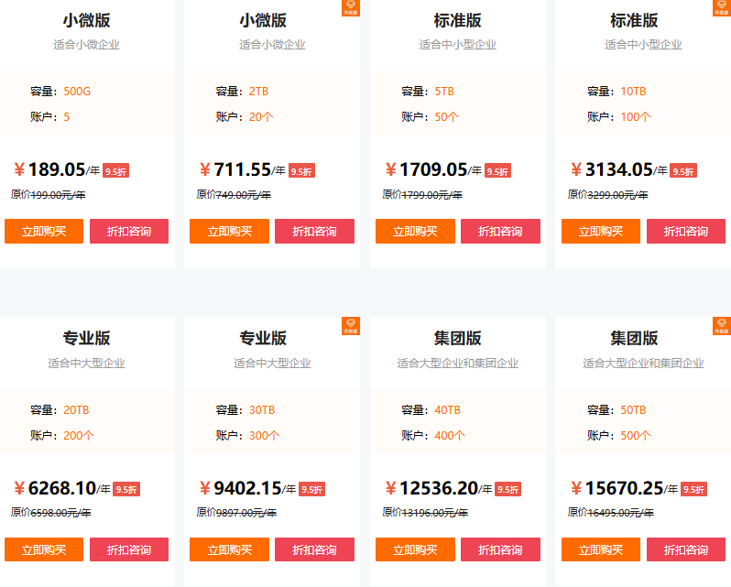Click the orange diamond badge on 专业版 30TB card
The width and height of the screenshot is (731, 587).
(x=351, y=326)
